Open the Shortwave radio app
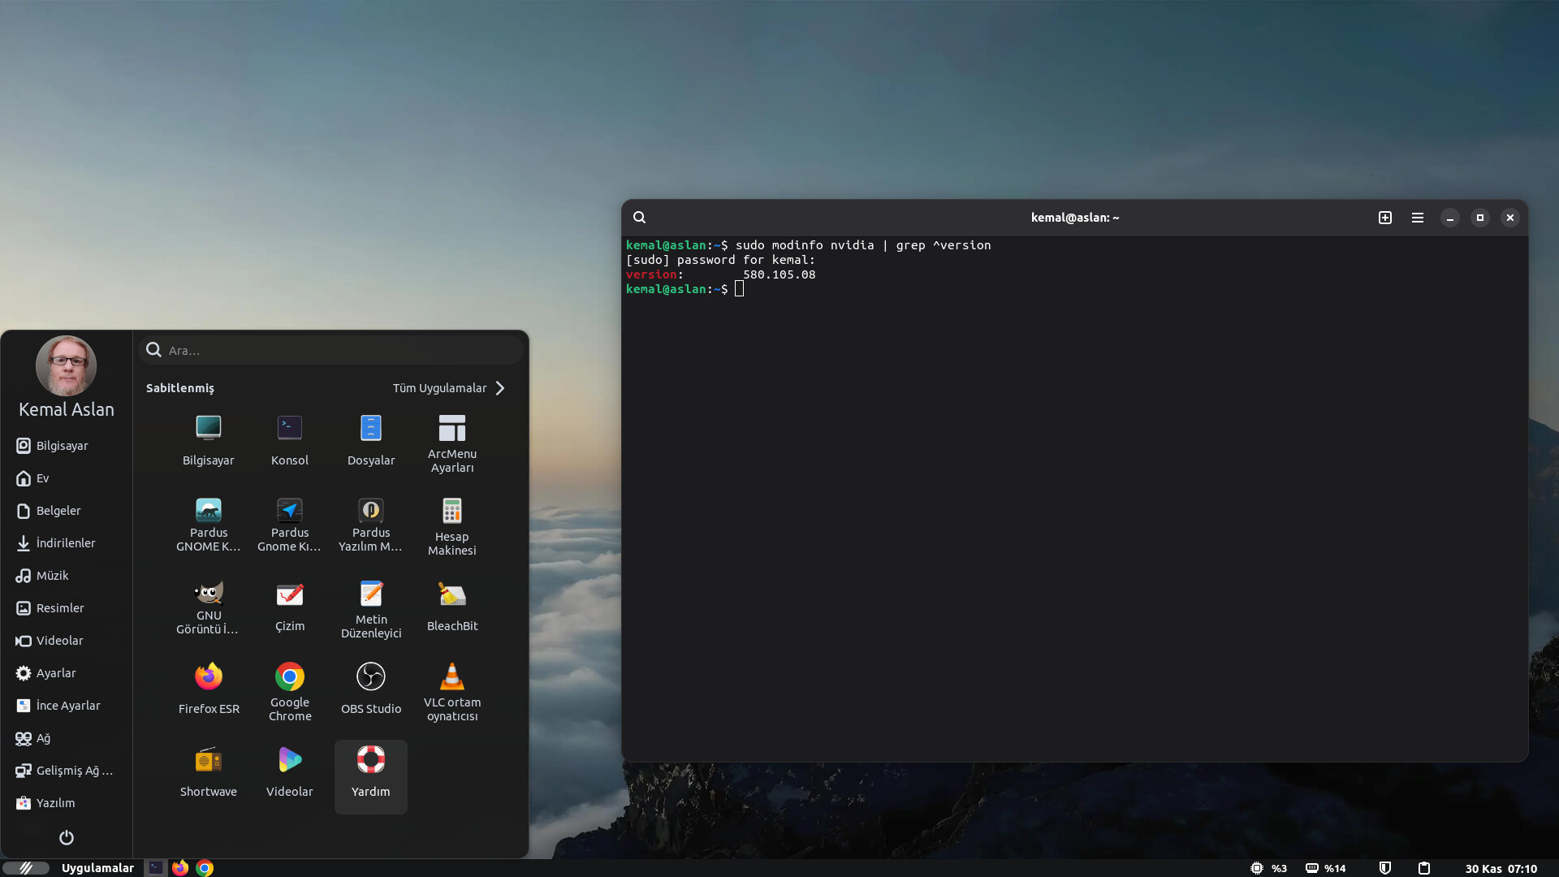The height and width of the screenshot is (877, 1559). point(209,771)
